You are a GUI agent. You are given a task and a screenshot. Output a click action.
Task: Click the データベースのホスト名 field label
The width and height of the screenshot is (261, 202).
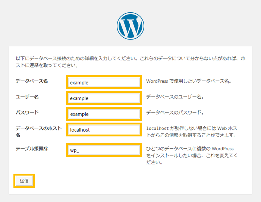pyautogui.click(x=37, y=128)
